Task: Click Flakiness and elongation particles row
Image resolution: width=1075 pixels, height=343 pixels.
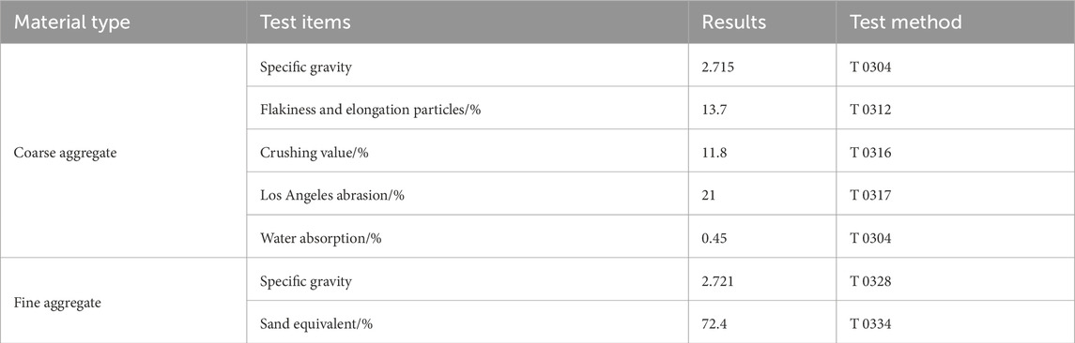Action: (661, 109)
